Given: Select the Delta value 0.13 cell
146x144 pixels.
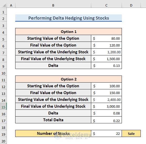Looking at the screenshot, I should [x=106, y=66].
